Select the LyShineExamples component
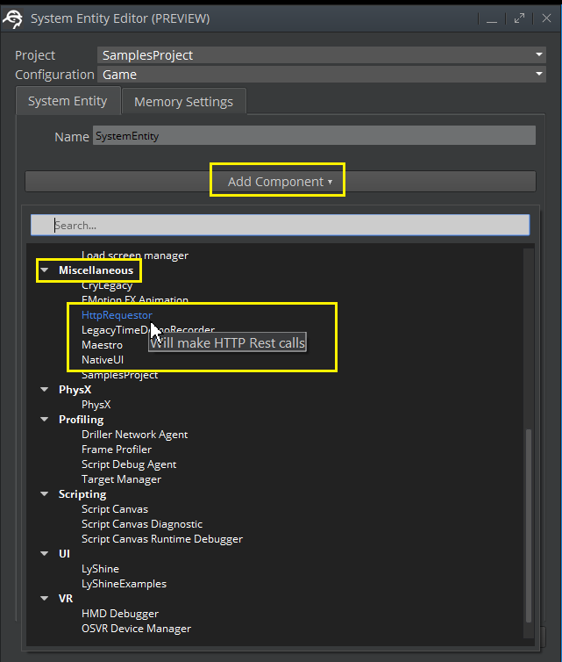The width and height of the screenshot is (562, 662). pyautogui.click(x=124, y=584)
